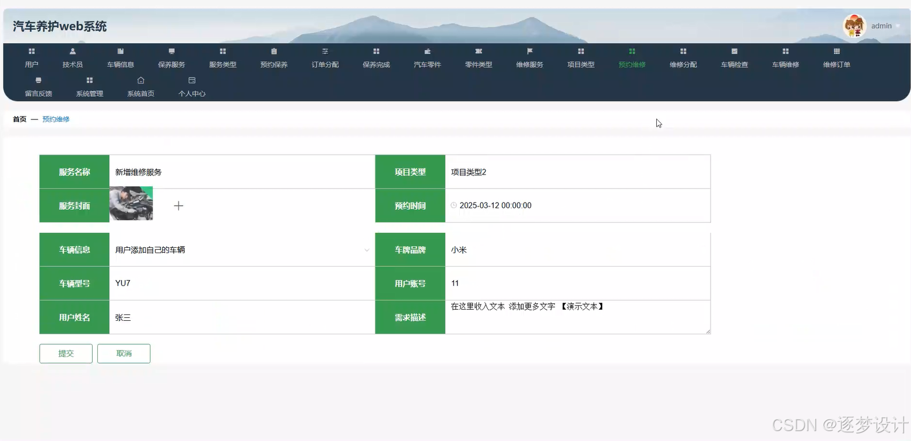Image resolution: width=911 pixels, height=441 pixels.
Task: Open 系统管理 menu item
Action: point(90,87)
